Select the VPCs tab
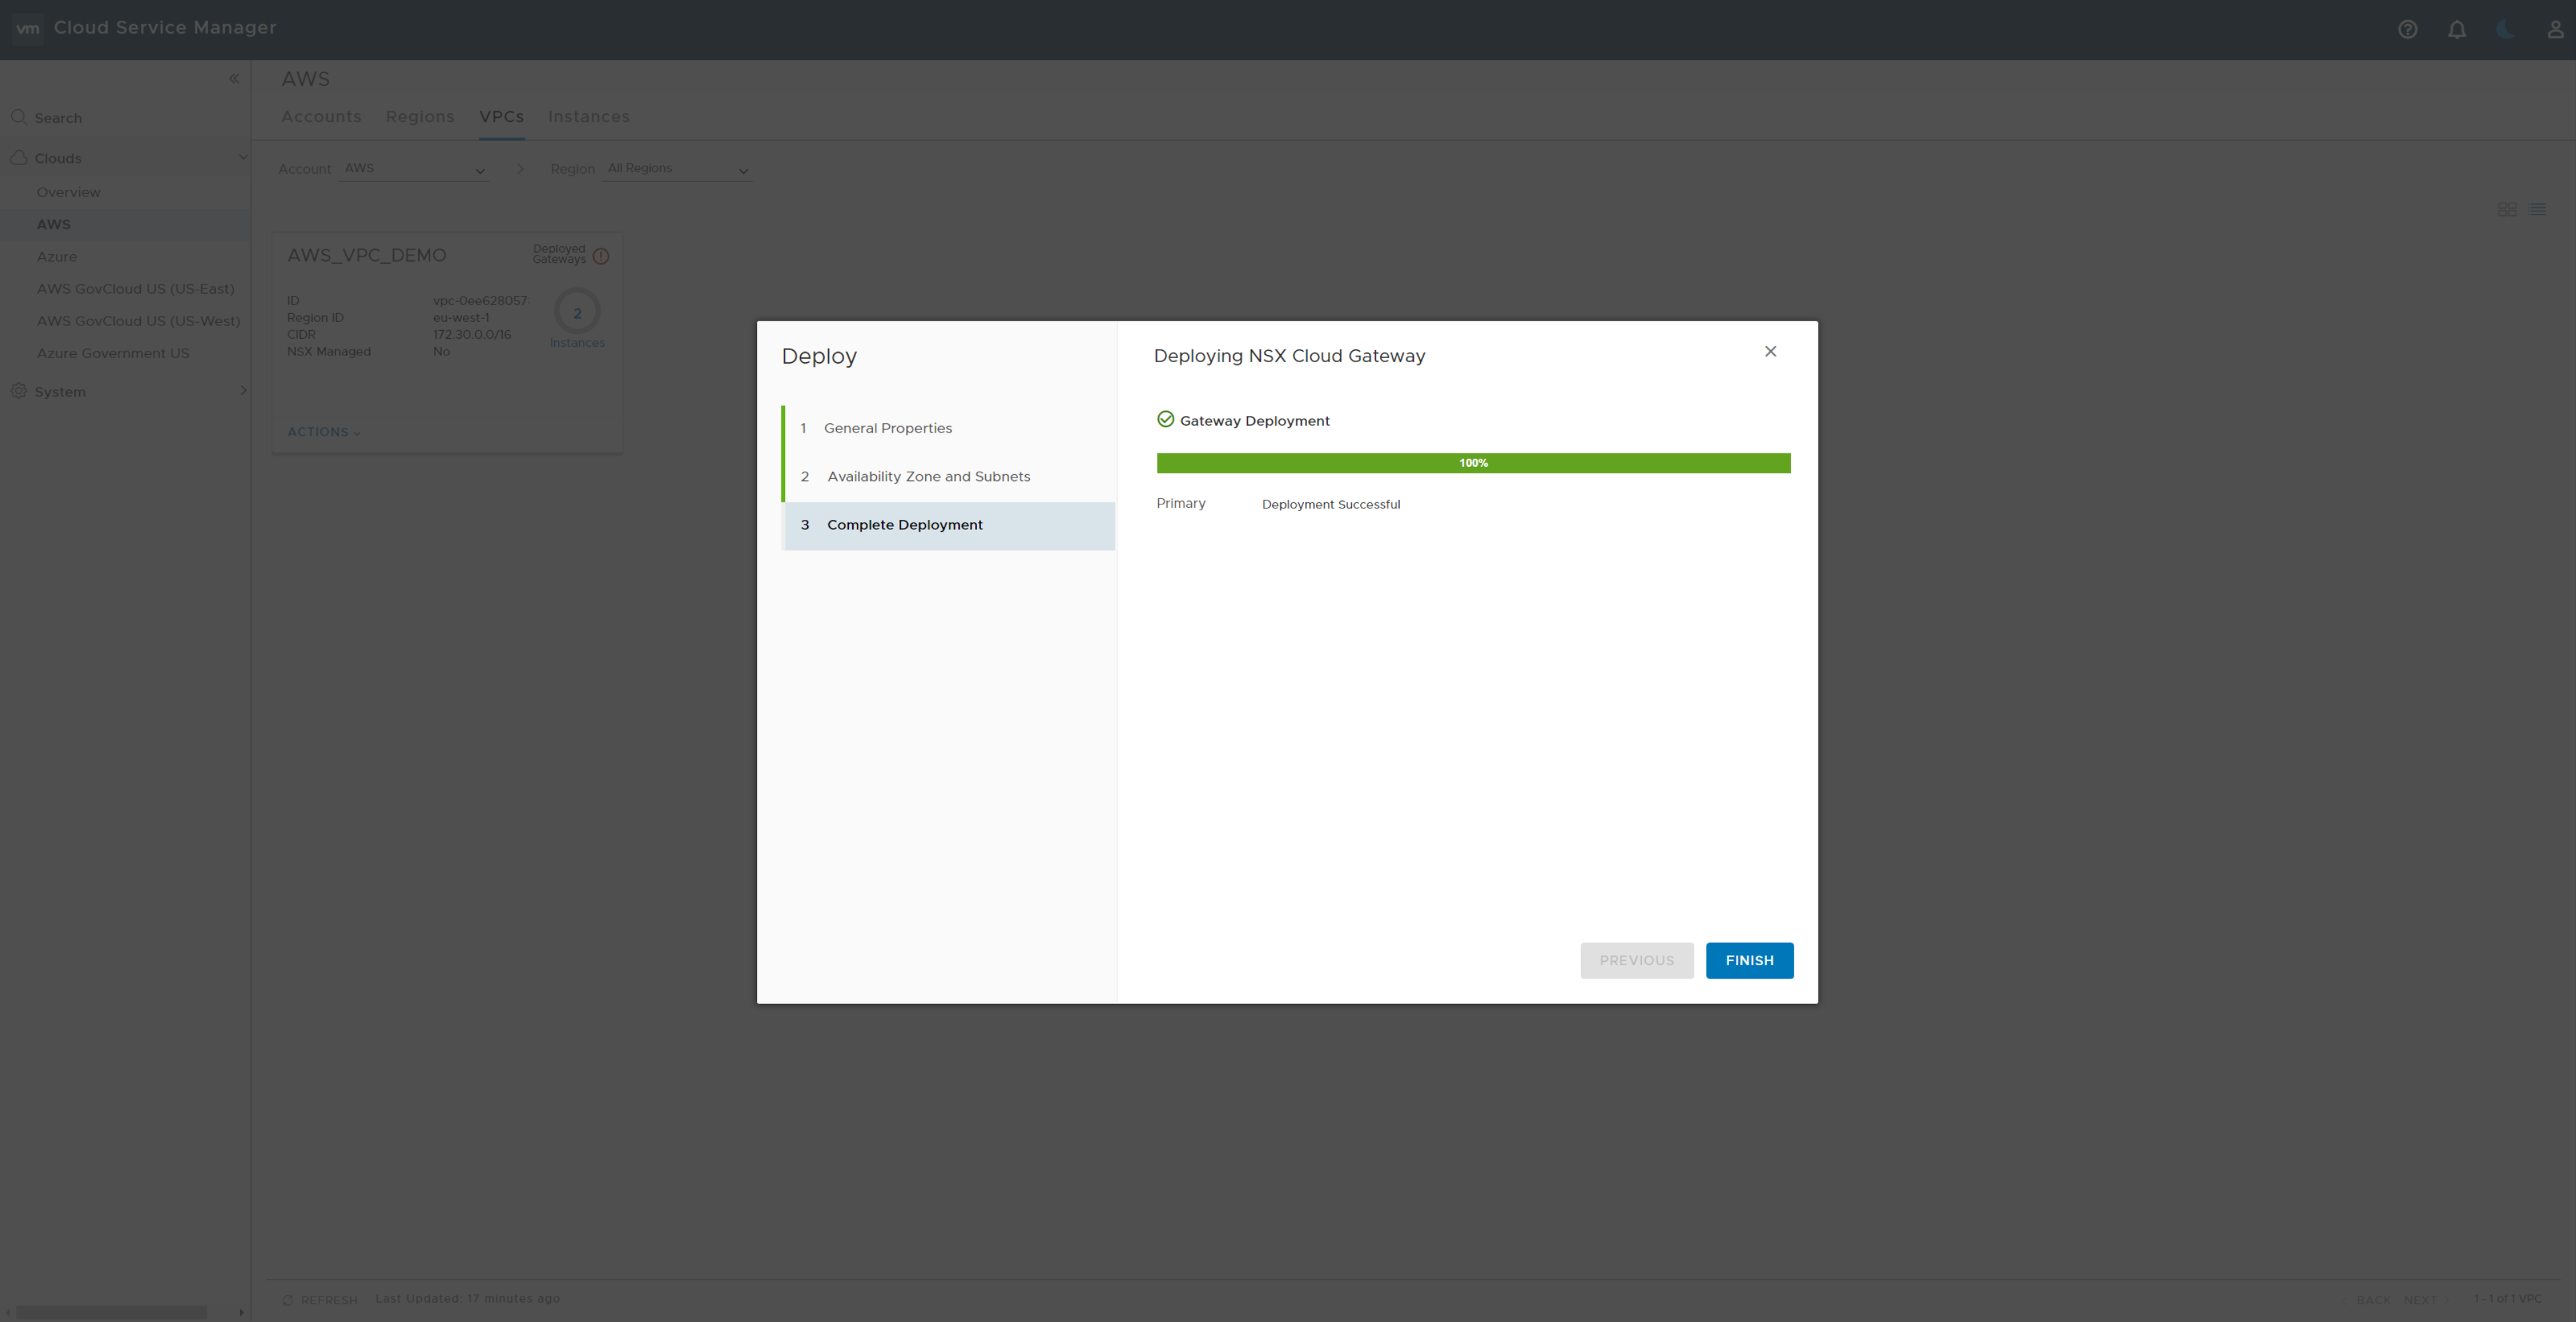The height and width of the screenshot is (1322, 2576). (502, 117)
